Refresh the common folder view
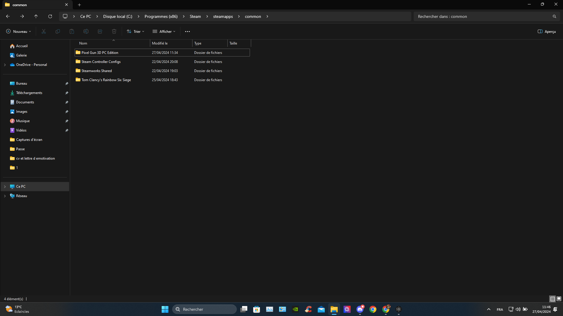The height and width of the screenshot is (316, 563). pos(50,16)
